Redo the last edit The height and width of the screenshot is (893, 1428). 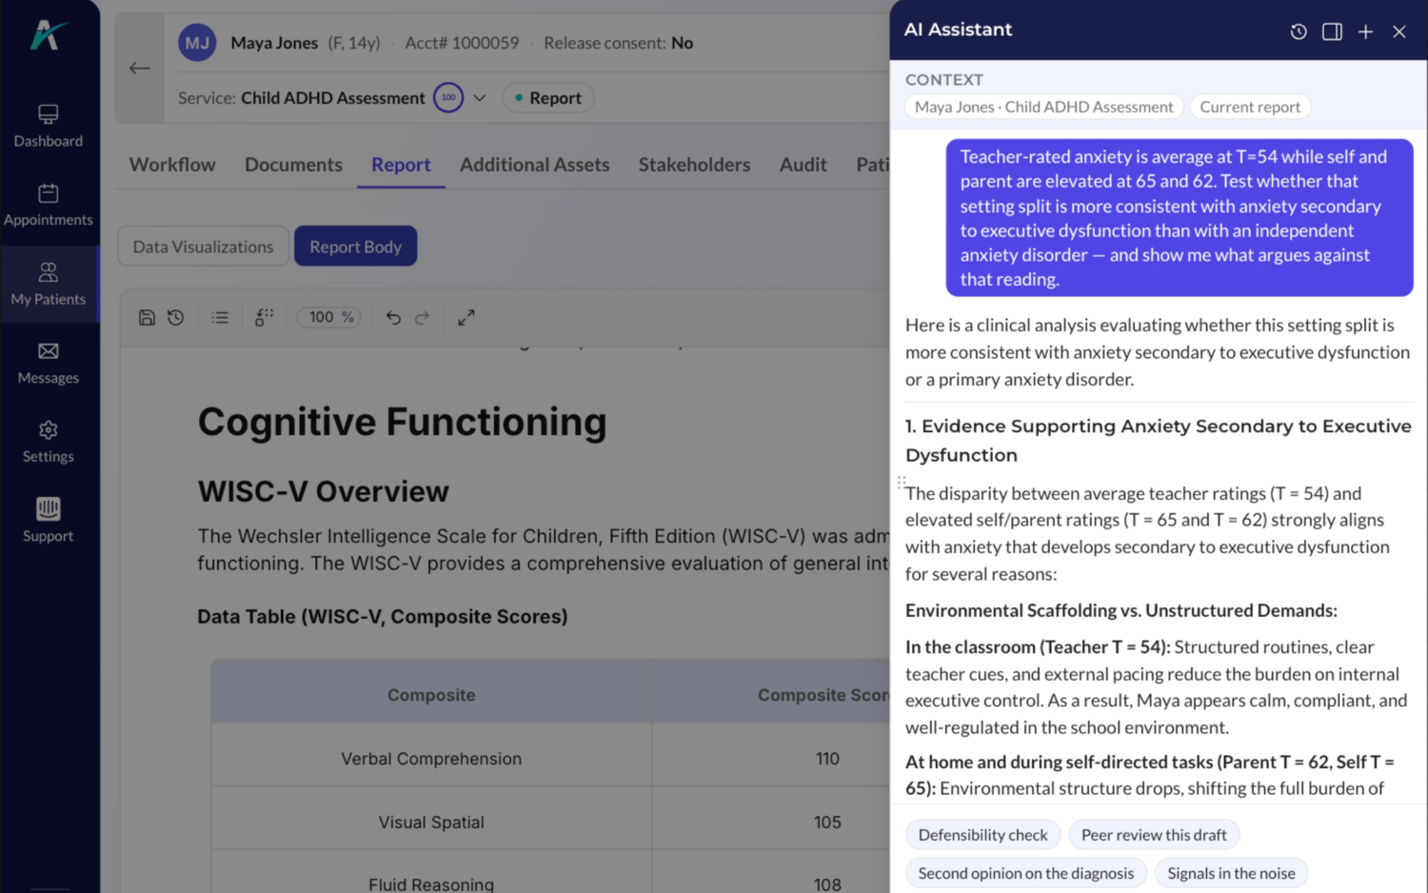point(422,318)
